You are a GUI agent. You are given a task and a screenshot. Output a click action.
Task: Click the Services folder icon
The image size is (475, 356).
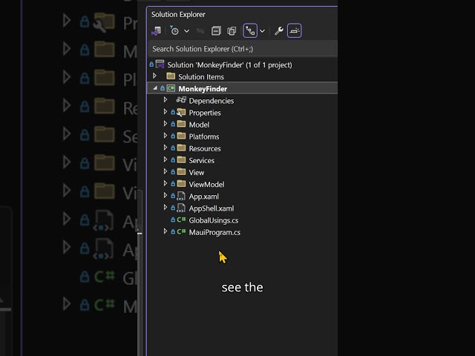click(181, 160)
